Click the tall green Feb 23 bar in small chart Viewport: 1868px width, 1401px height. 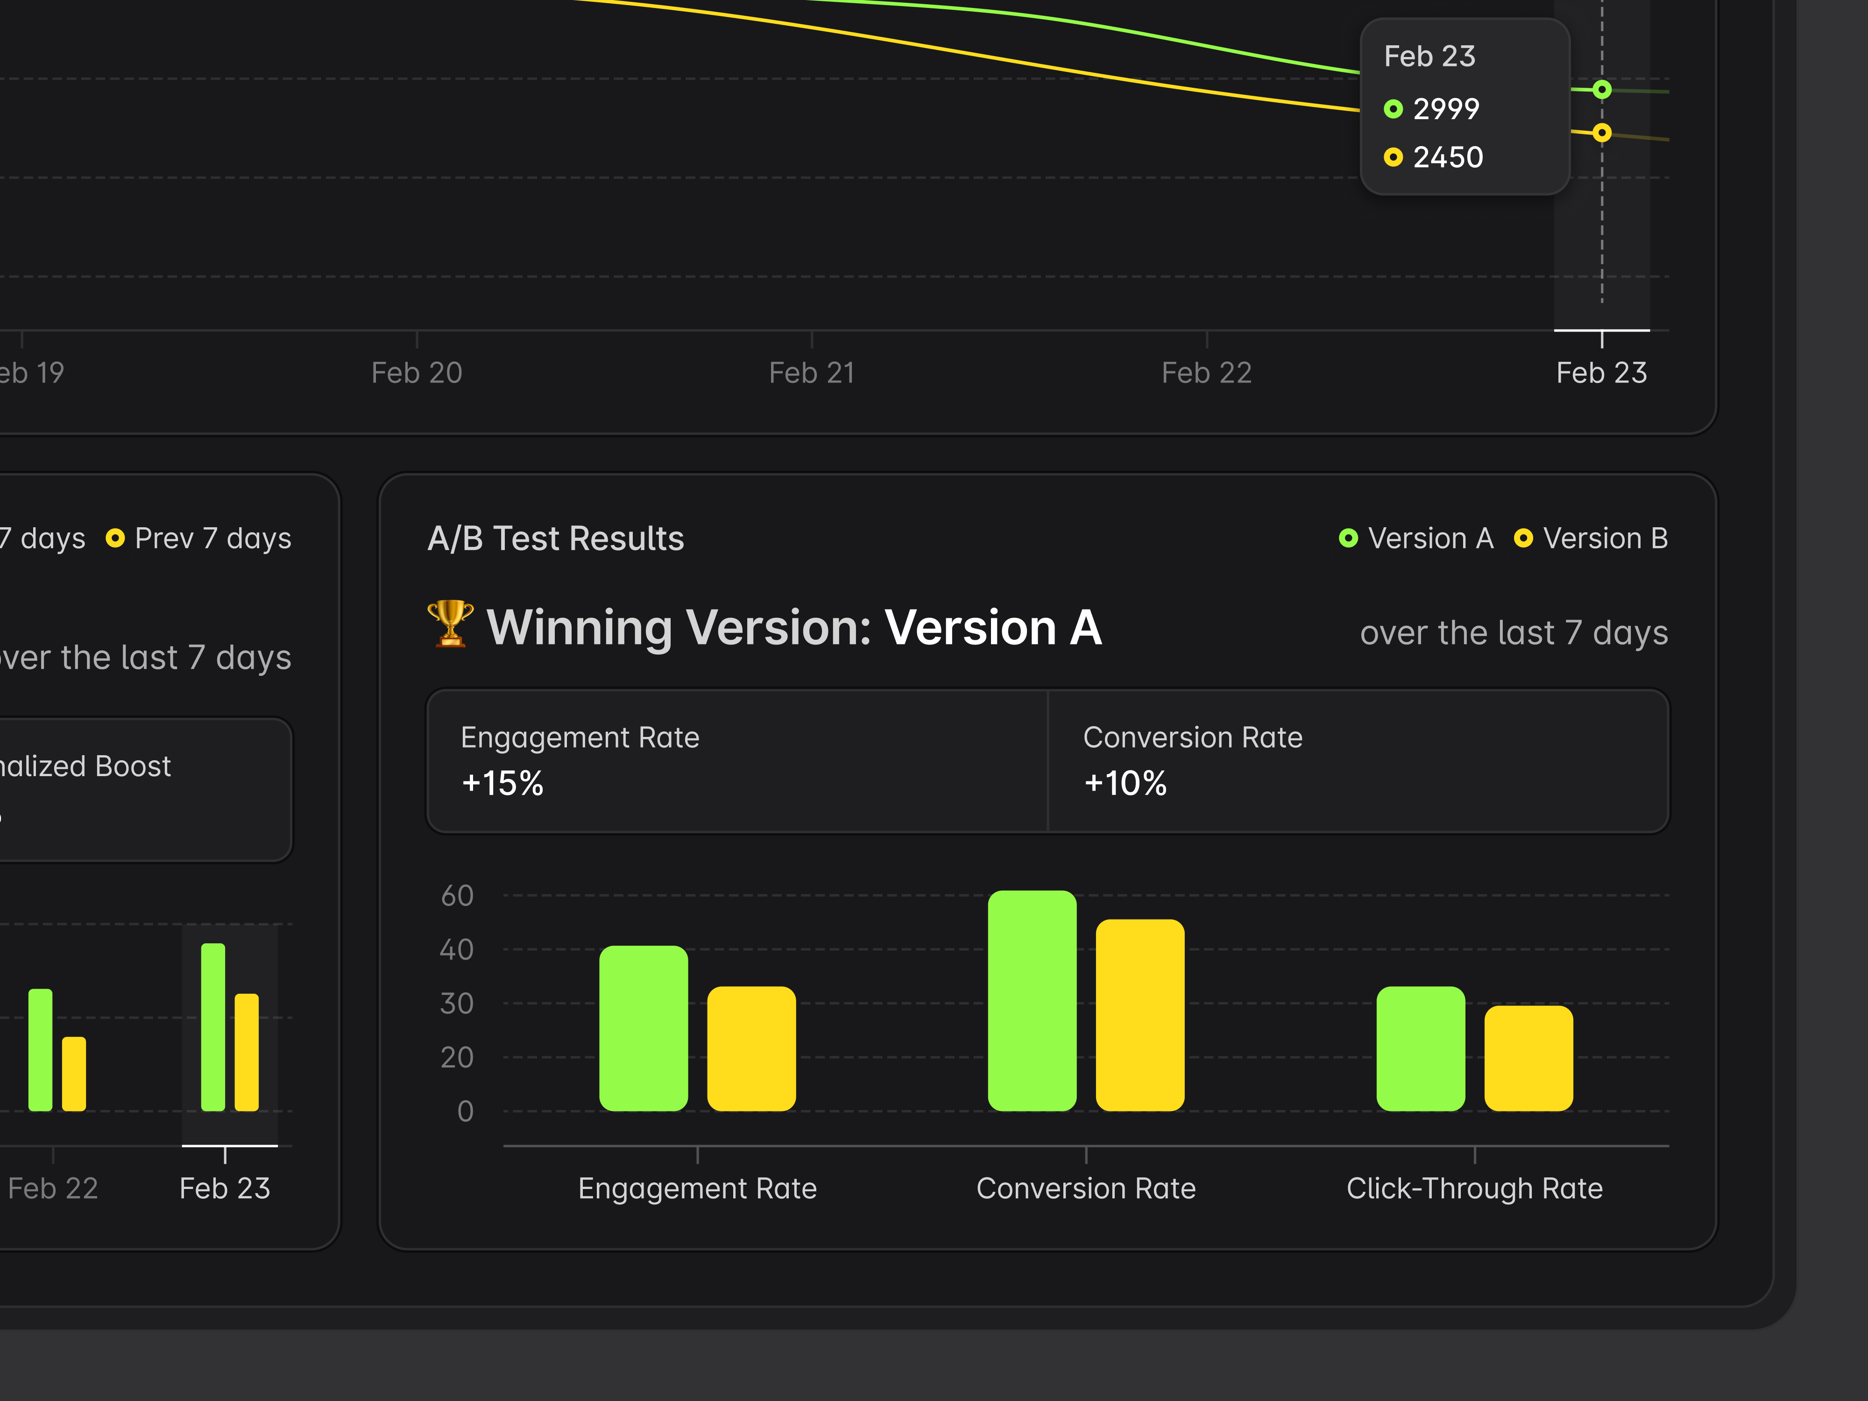pos(213,1027)
